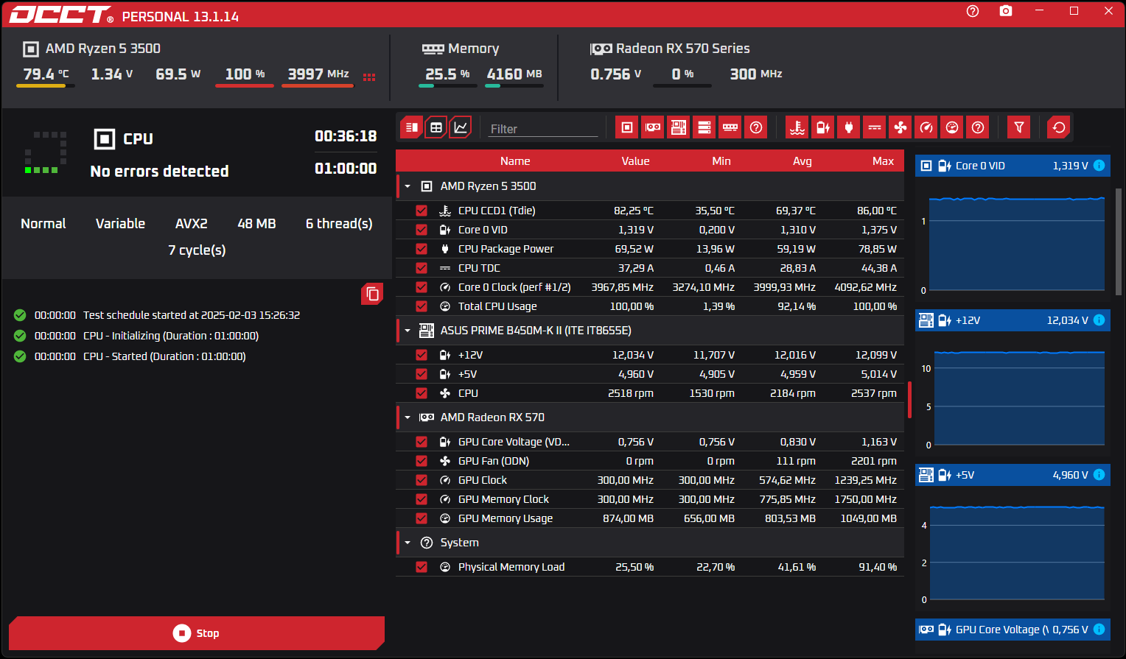Toggle the GPU hardware filter icon

(x=653, y=127)
